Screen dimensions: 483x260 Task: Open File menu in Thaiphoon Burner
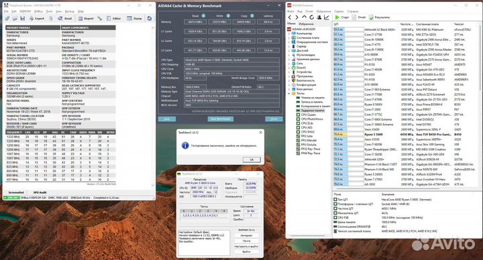[6, 11]
